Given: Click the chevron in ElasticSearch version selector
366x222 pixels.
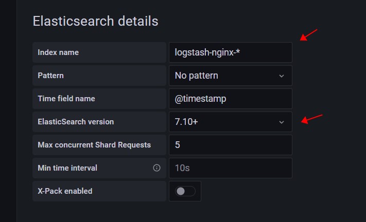Looking at the screenshot, I should pos(281,122).
